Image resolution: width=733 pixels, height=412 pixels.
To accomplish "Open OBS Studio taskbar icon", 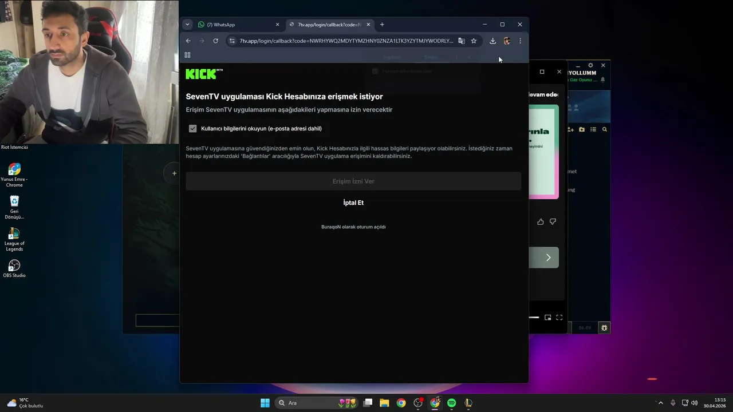I will click(418, 403).
